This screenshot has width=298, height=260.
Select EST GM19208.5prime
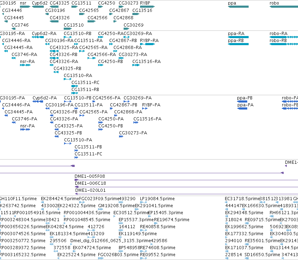pos(117,206)
